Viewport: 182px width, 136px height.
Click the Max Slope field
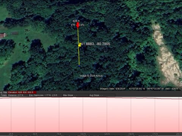tap(70, 95)
